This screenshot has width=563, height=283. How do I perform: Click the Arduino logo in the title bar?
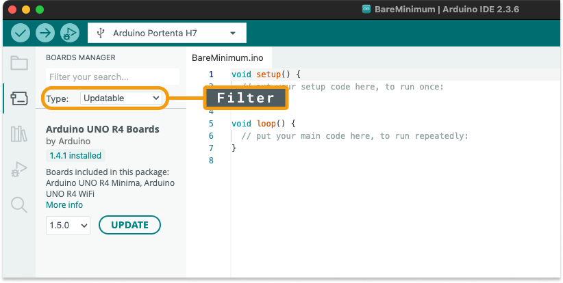pyautogui.click(x=366, y=9)
